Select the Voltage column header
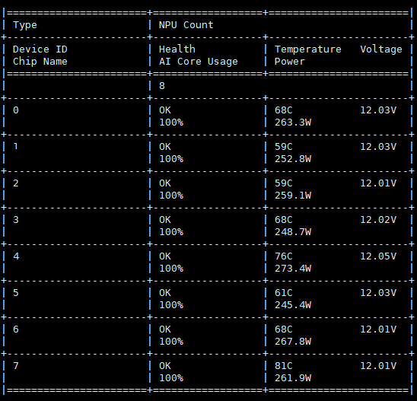The image size is (417, 401). pos(381,49)
